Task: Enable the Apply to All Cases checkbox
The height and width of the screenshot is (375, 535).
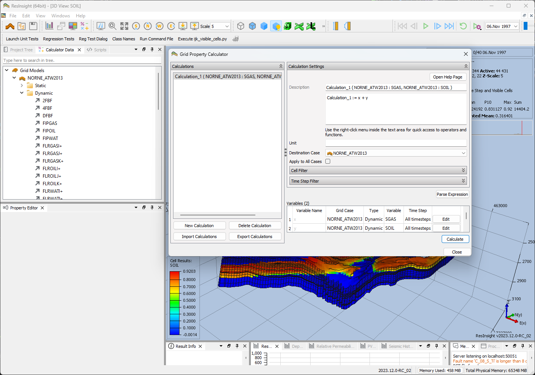Action: click(328, 161)
